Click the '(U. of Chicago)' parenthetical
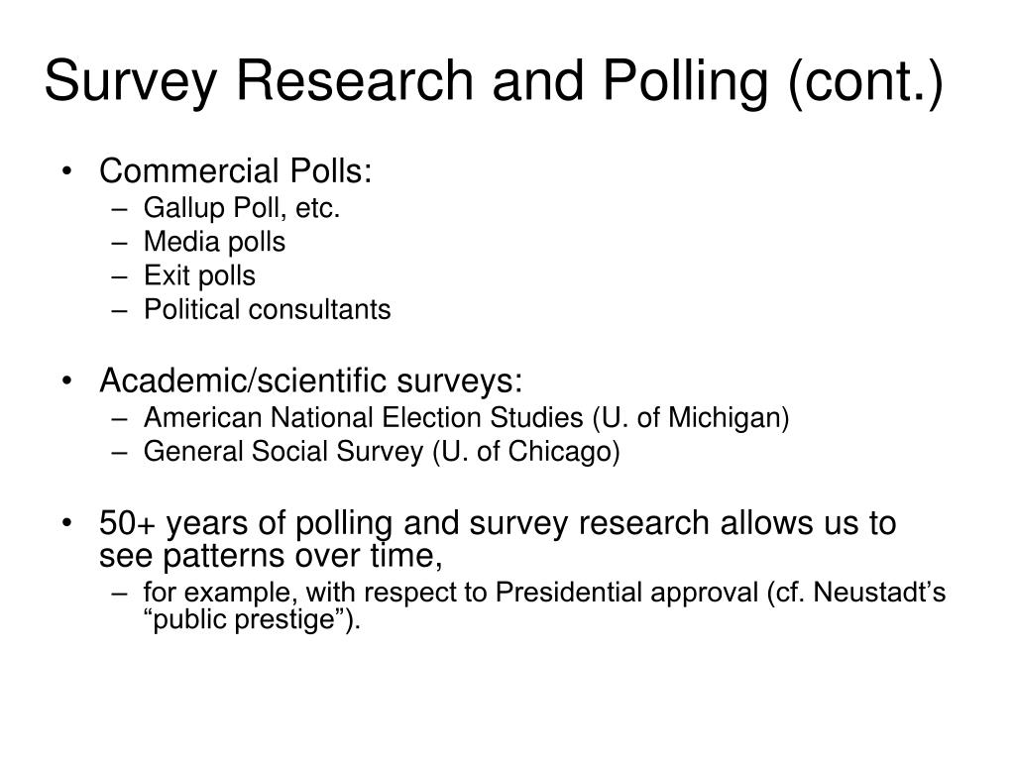The height and width of the screenshot is (761, 1015). coord(526,452)
